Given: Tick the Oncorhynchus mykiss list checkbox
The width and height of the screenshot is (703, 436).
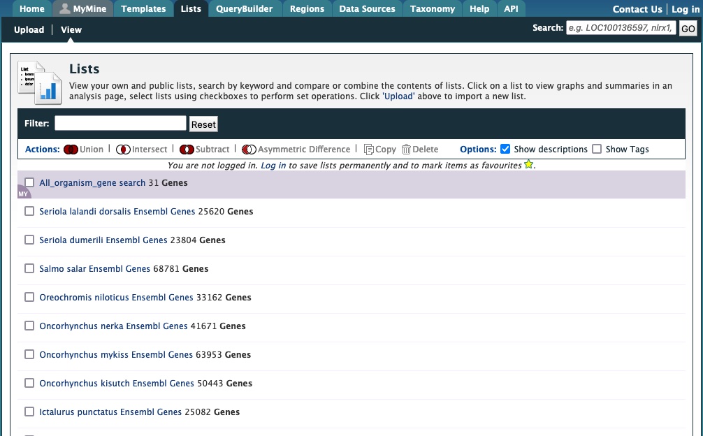Looking at the screenshot, I should (x=29, y=354).
